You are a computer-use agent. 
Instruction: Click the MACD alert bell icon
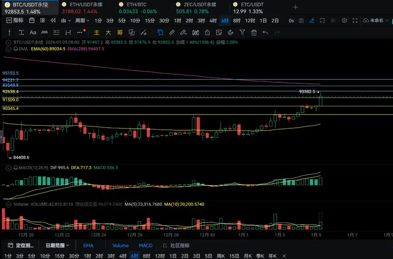[16, 168]
